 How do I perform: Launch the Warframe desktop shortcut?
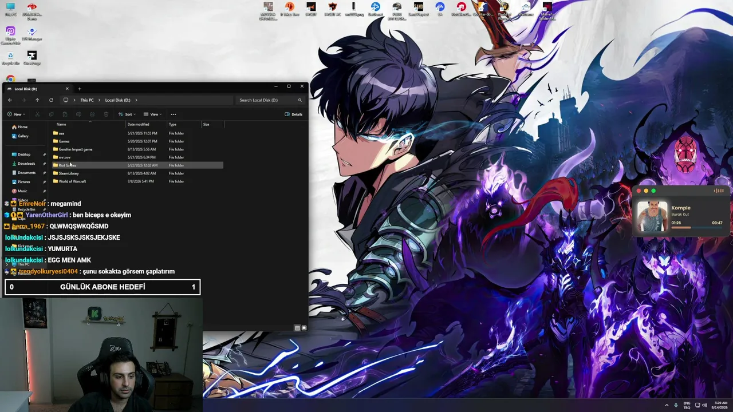(x=526, y=9)
